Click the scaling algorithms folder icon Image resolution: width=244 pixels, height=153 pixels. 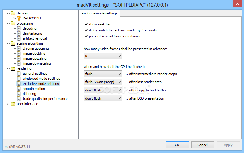click(x=13, y=43)
